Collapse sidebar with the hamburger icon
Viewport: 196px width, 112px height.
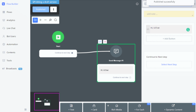26,110
